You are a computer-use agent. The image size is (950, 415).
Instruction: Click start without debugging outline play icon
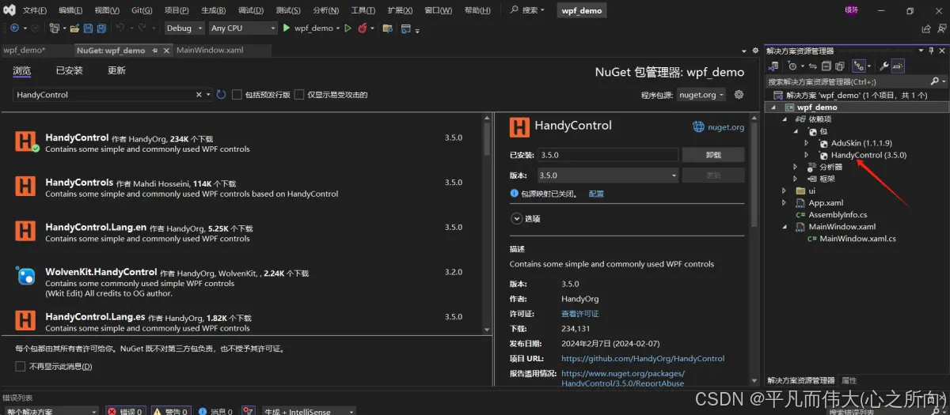click(348, 28)
